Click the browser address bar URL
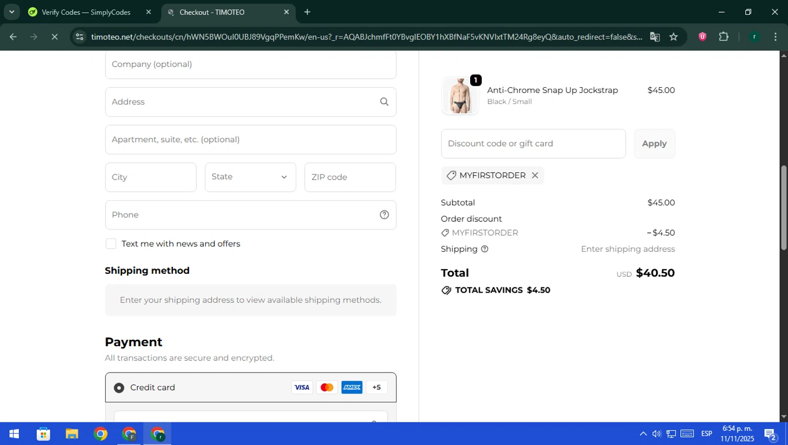Viewport: 788px width, 445px height. 366,37
